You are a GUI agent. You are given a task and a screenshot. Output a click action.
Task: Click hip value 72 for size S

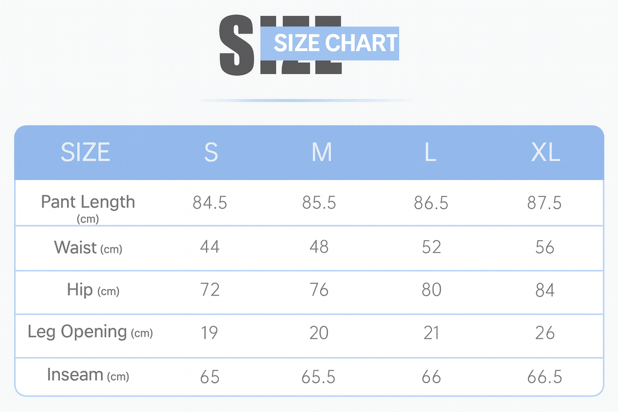pos(210,290)
